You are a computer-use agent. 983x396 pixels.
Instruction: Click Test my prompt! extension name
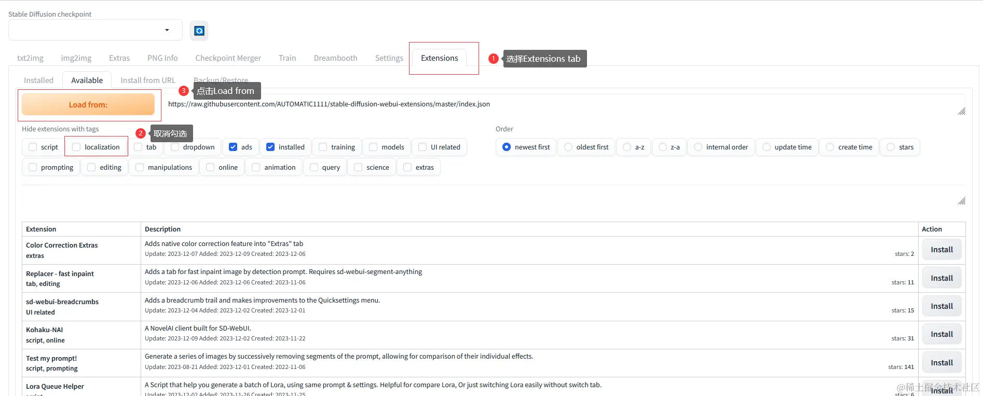coord(51,359)
